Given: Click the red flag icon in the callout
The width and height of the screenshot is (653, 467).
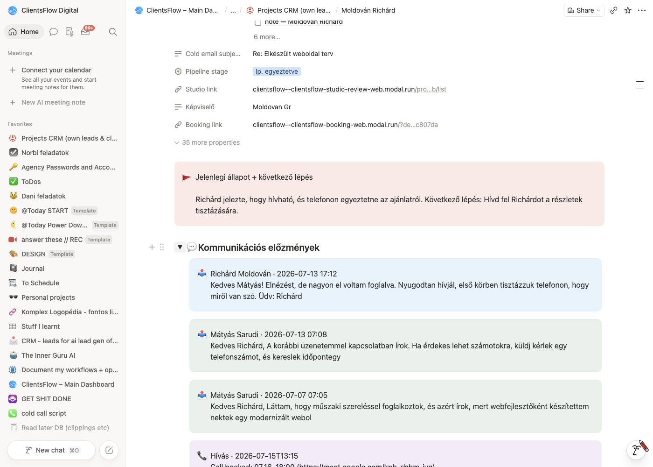Looking at the screenshot, I should tap(187, 177).
